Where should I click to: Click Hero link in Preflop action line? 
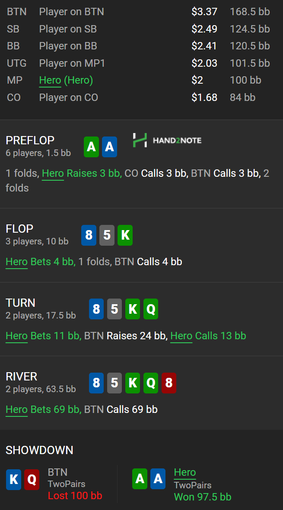click(53, 173)
